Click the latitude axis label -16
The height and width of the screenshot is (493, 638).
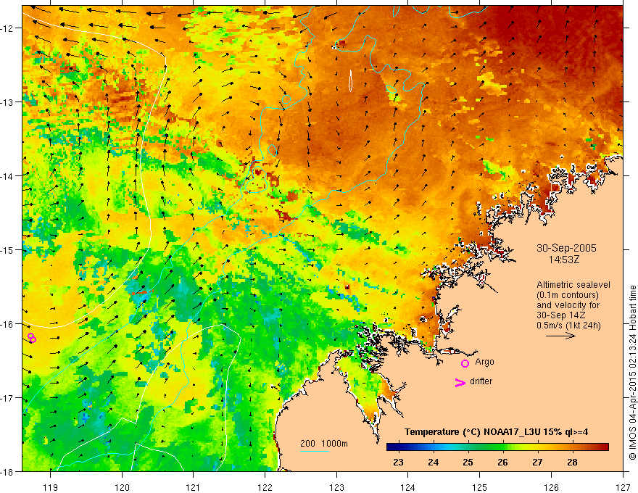[9, 324]
